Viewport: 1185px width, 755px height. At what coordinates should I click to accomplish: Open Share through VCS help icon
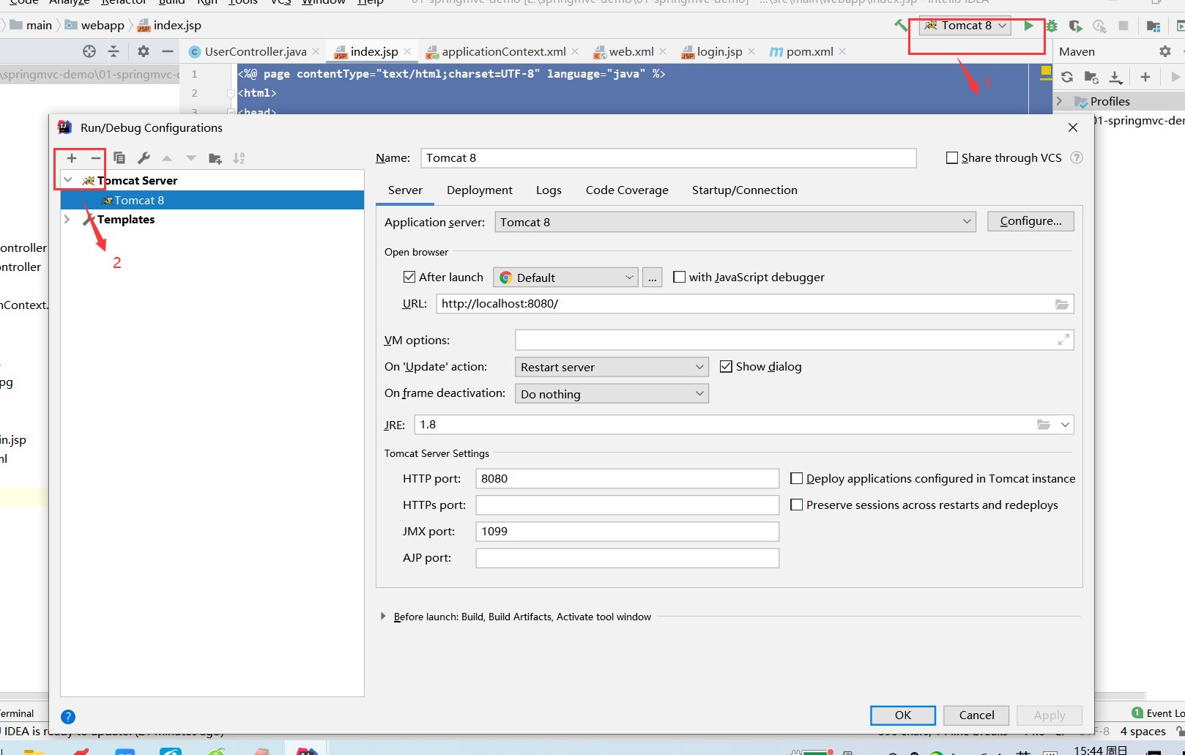click(x=1077, y=157)
